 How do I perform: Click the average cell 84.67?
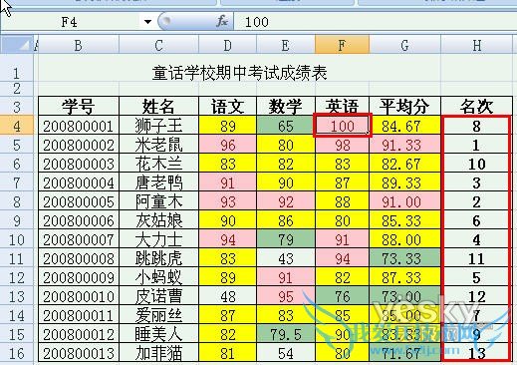pos(404,126)
